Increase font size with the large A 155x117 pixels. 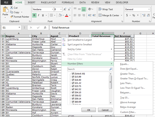[65, 9]
